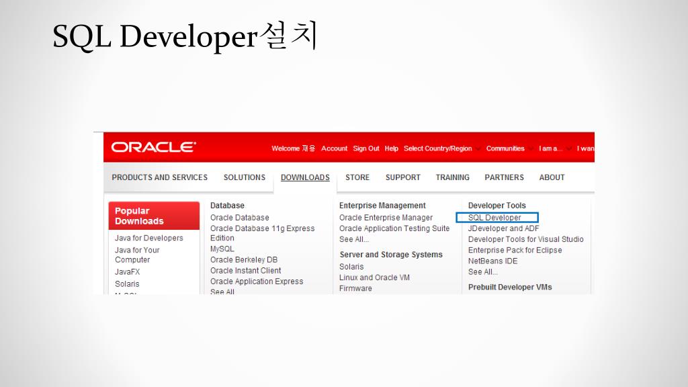The width and height of the screenshot is (688, 387).
Task: Expand the 'I am a...' dropdown
Action: pyautogui.click(x=555, y=148)
